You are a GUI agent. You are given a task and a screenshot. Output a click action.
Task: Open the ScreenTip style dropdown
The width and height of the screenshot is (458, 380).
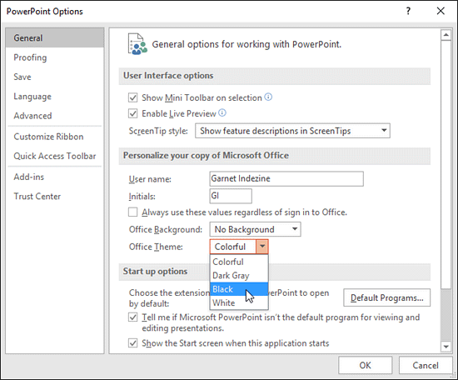click(292, 131)
